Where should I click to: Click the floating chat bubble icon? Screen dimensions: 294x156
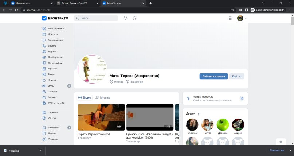pyautogui.click(x=281, y=141)
